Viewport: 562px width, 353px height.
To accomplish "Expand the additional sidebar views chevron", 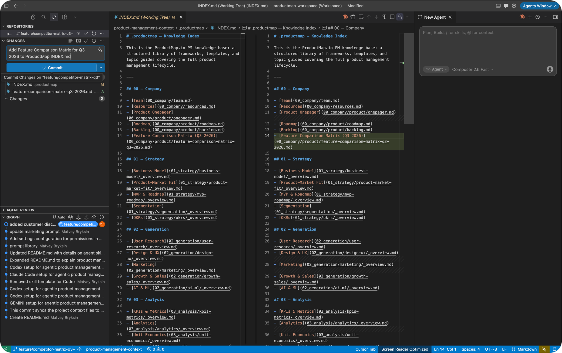I will tap(75, 17).
